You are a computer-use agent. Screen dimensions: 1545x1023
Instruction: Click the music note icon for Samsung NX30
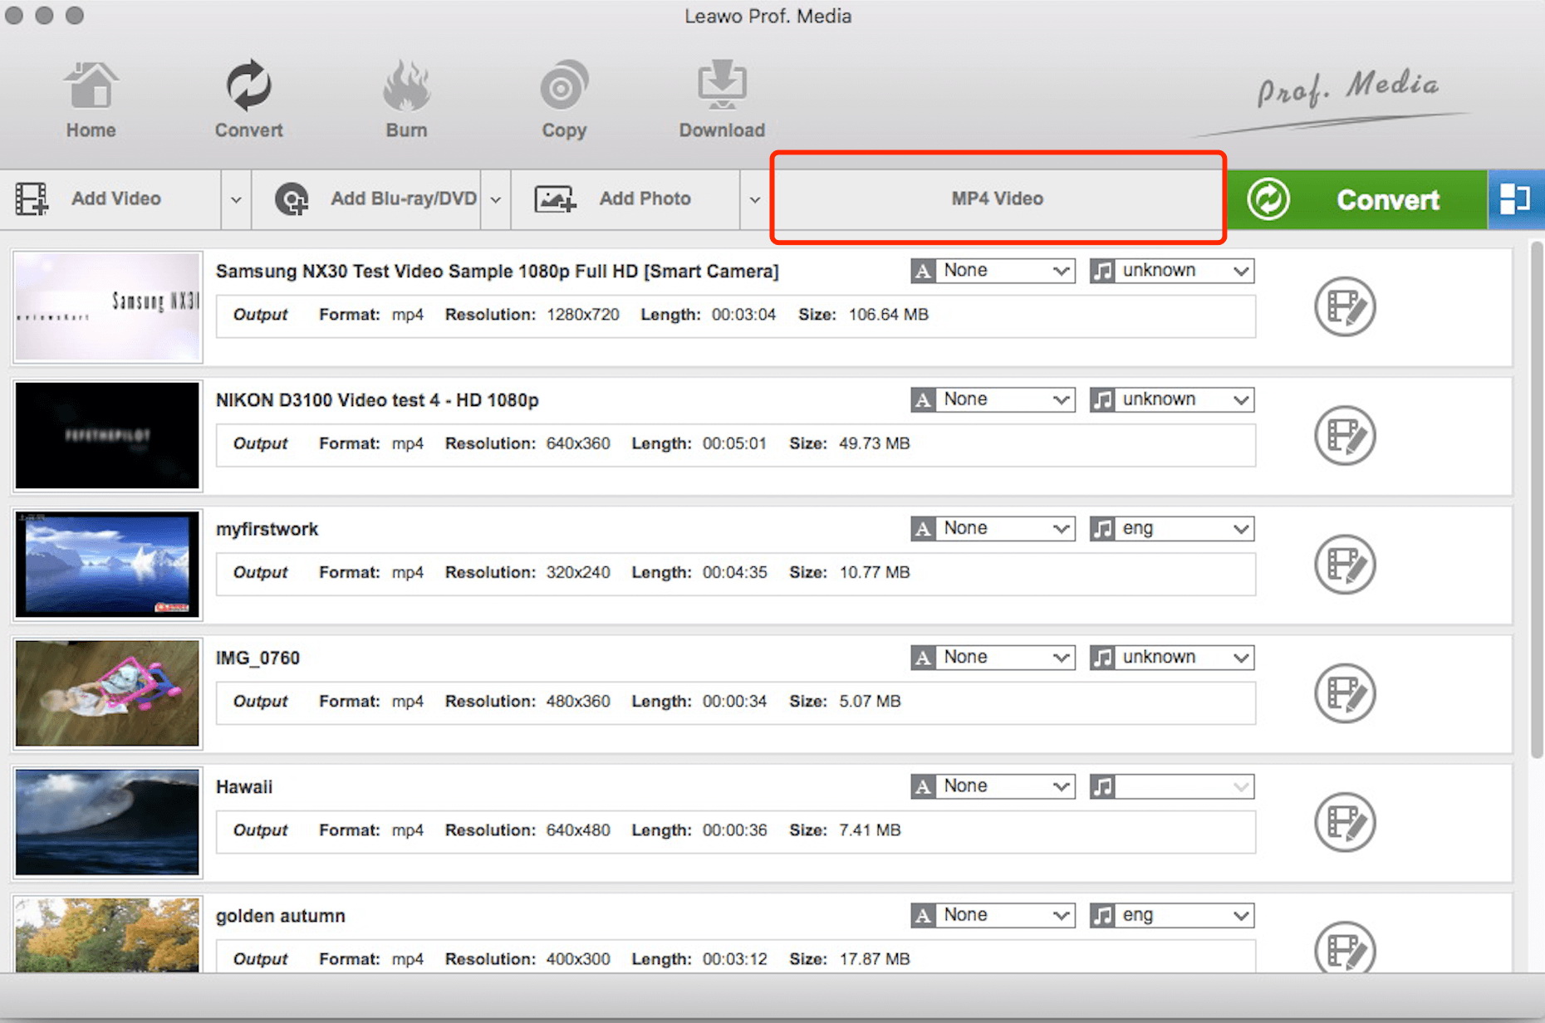pyautogui.click(x=1102, y=271)
